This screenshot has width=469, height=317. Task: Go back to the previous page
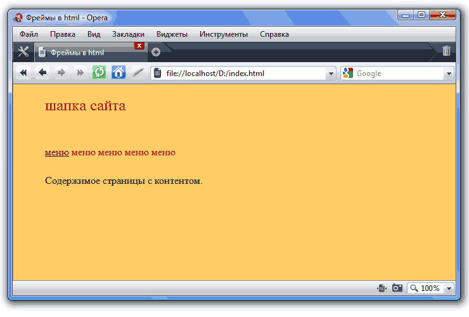point(42,73)
